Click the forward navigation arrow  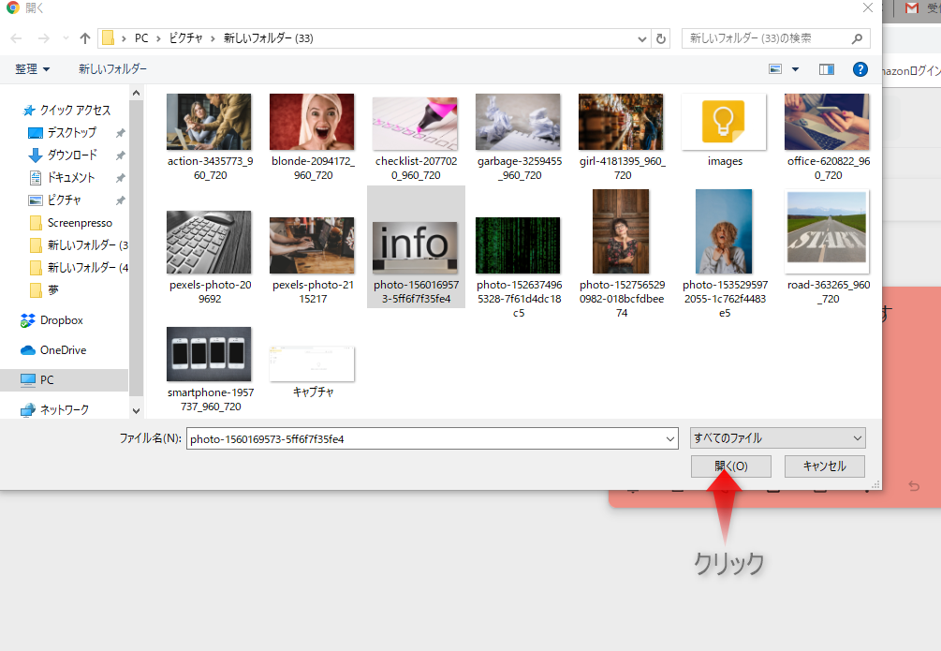click(43, 38)
